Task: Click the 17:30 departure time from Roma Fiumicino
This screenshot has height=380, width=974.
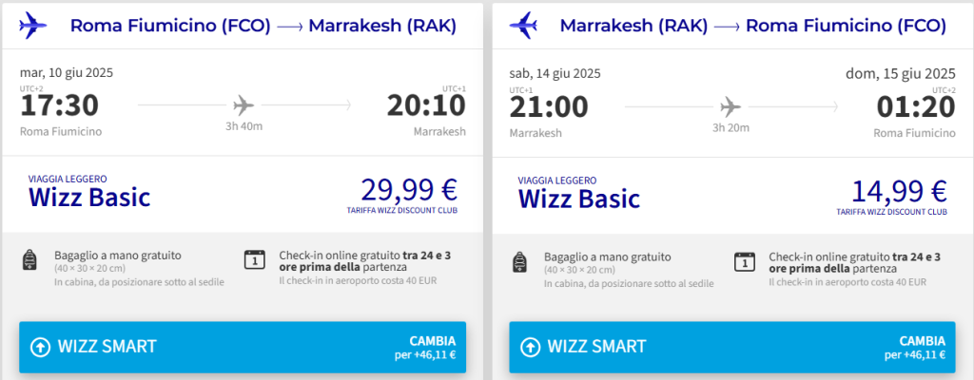Action: point(60,106)
